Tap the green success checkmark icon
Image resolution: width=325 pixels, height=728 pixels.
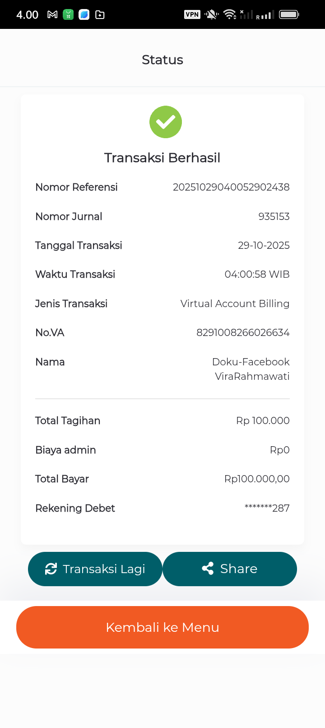pyautogui.click(x=166, y=122)
